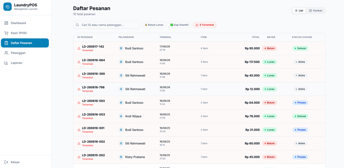344x168 pixels.
Task: Click the Rp 78.000 total amount
Action: point(252,116)
